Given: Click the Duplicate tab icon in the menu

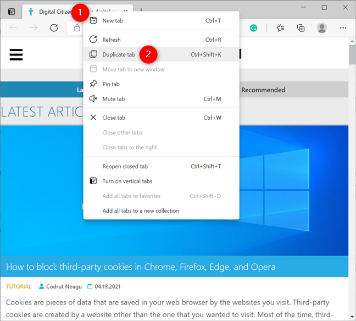Looking at the screenshot, I should point(93,54).
